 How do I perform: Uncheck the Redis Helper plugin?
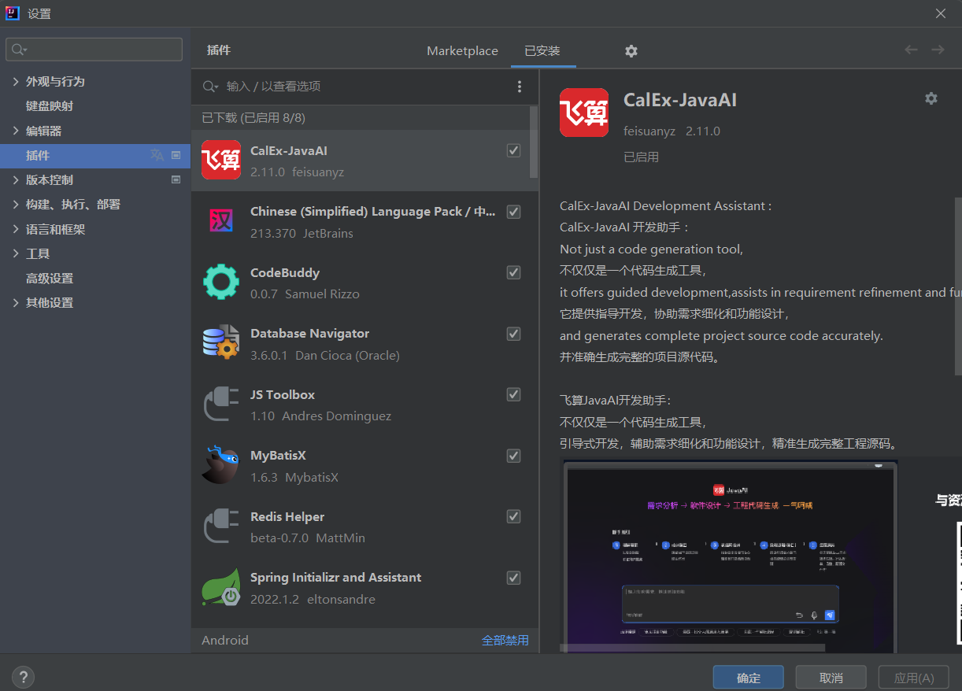click(x=513, y=516)
